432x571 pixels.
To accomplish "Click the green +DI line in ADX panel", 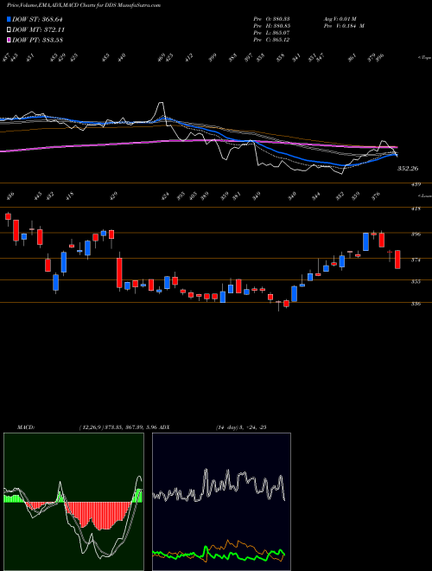I will [219, 555].
